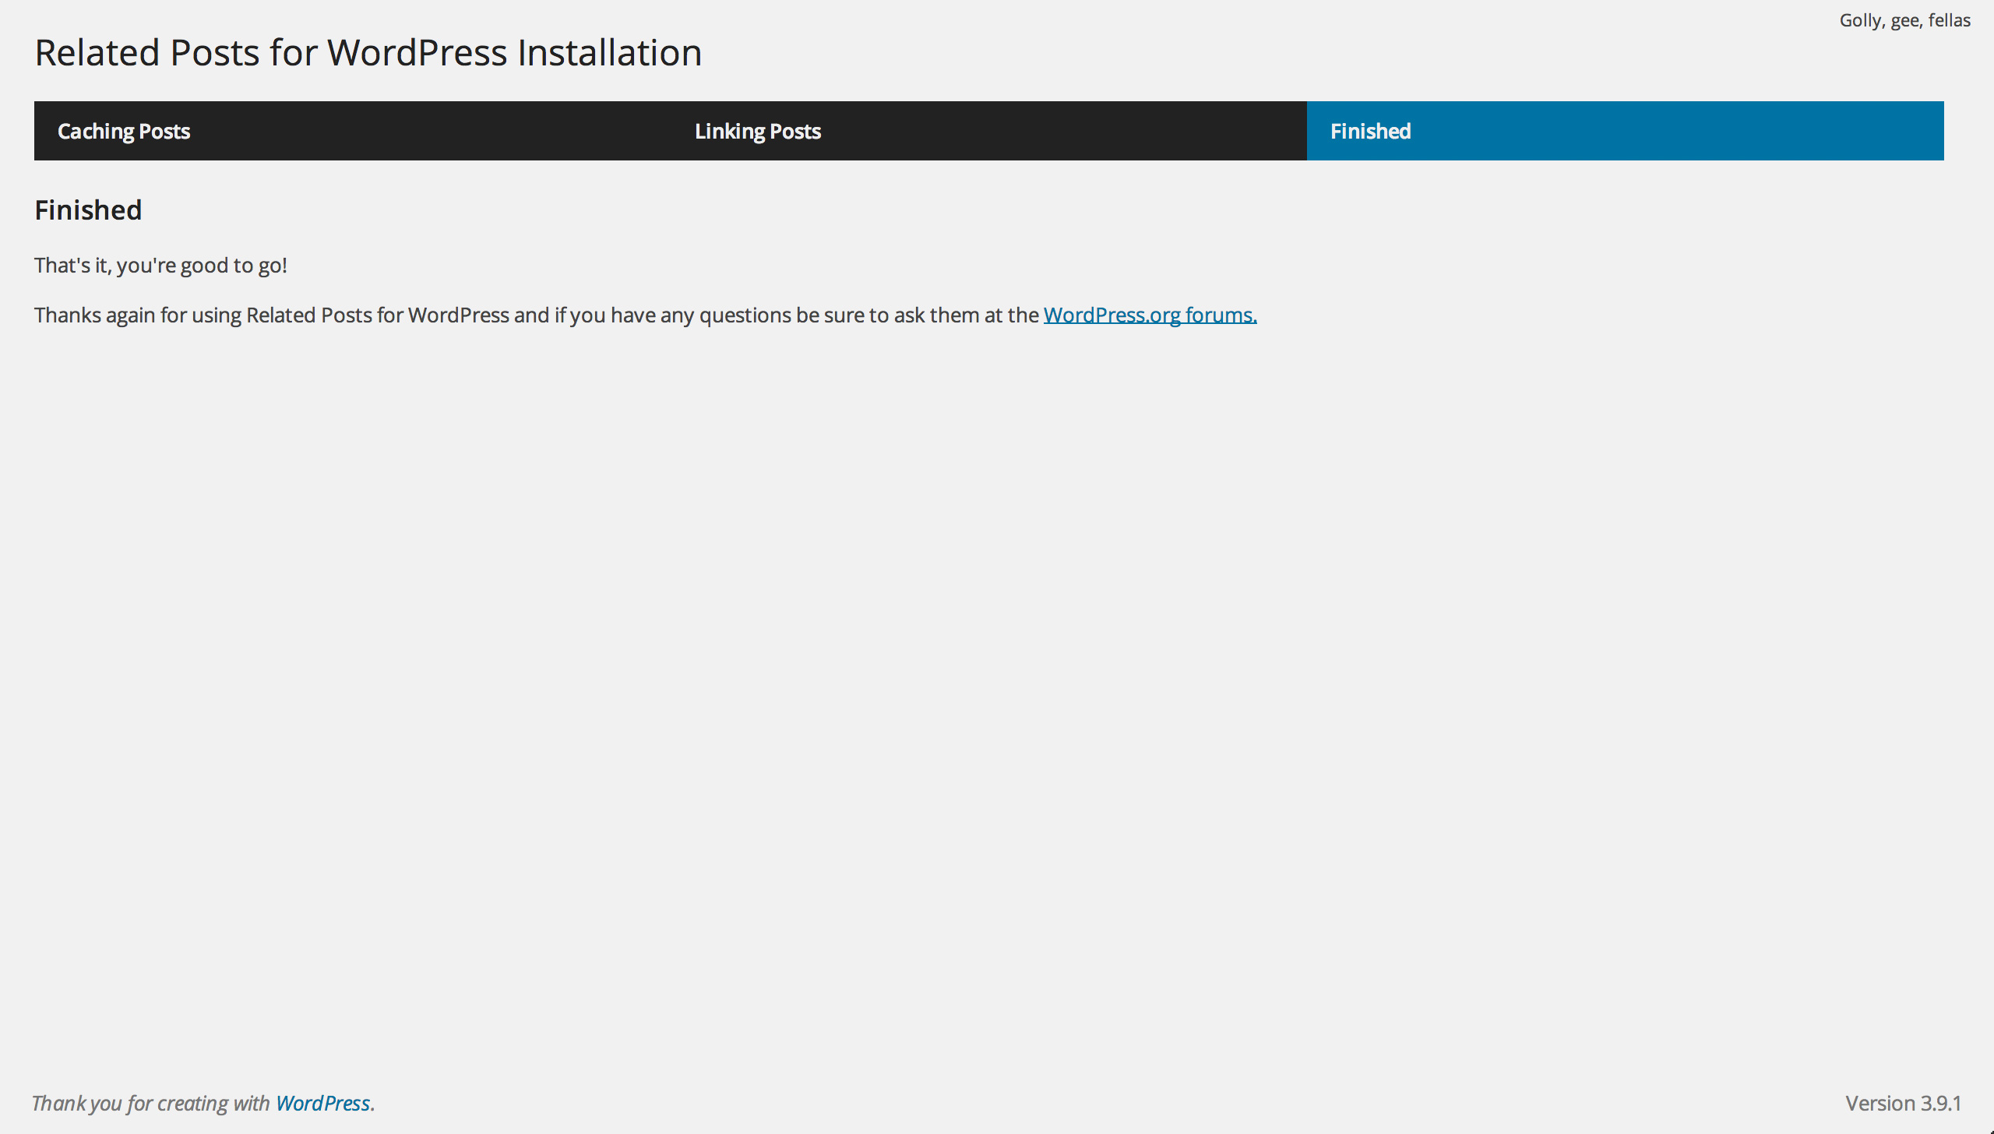
Task: Click 'Thank you for creating with' footer text
Action: click(x=151, y=1103)
